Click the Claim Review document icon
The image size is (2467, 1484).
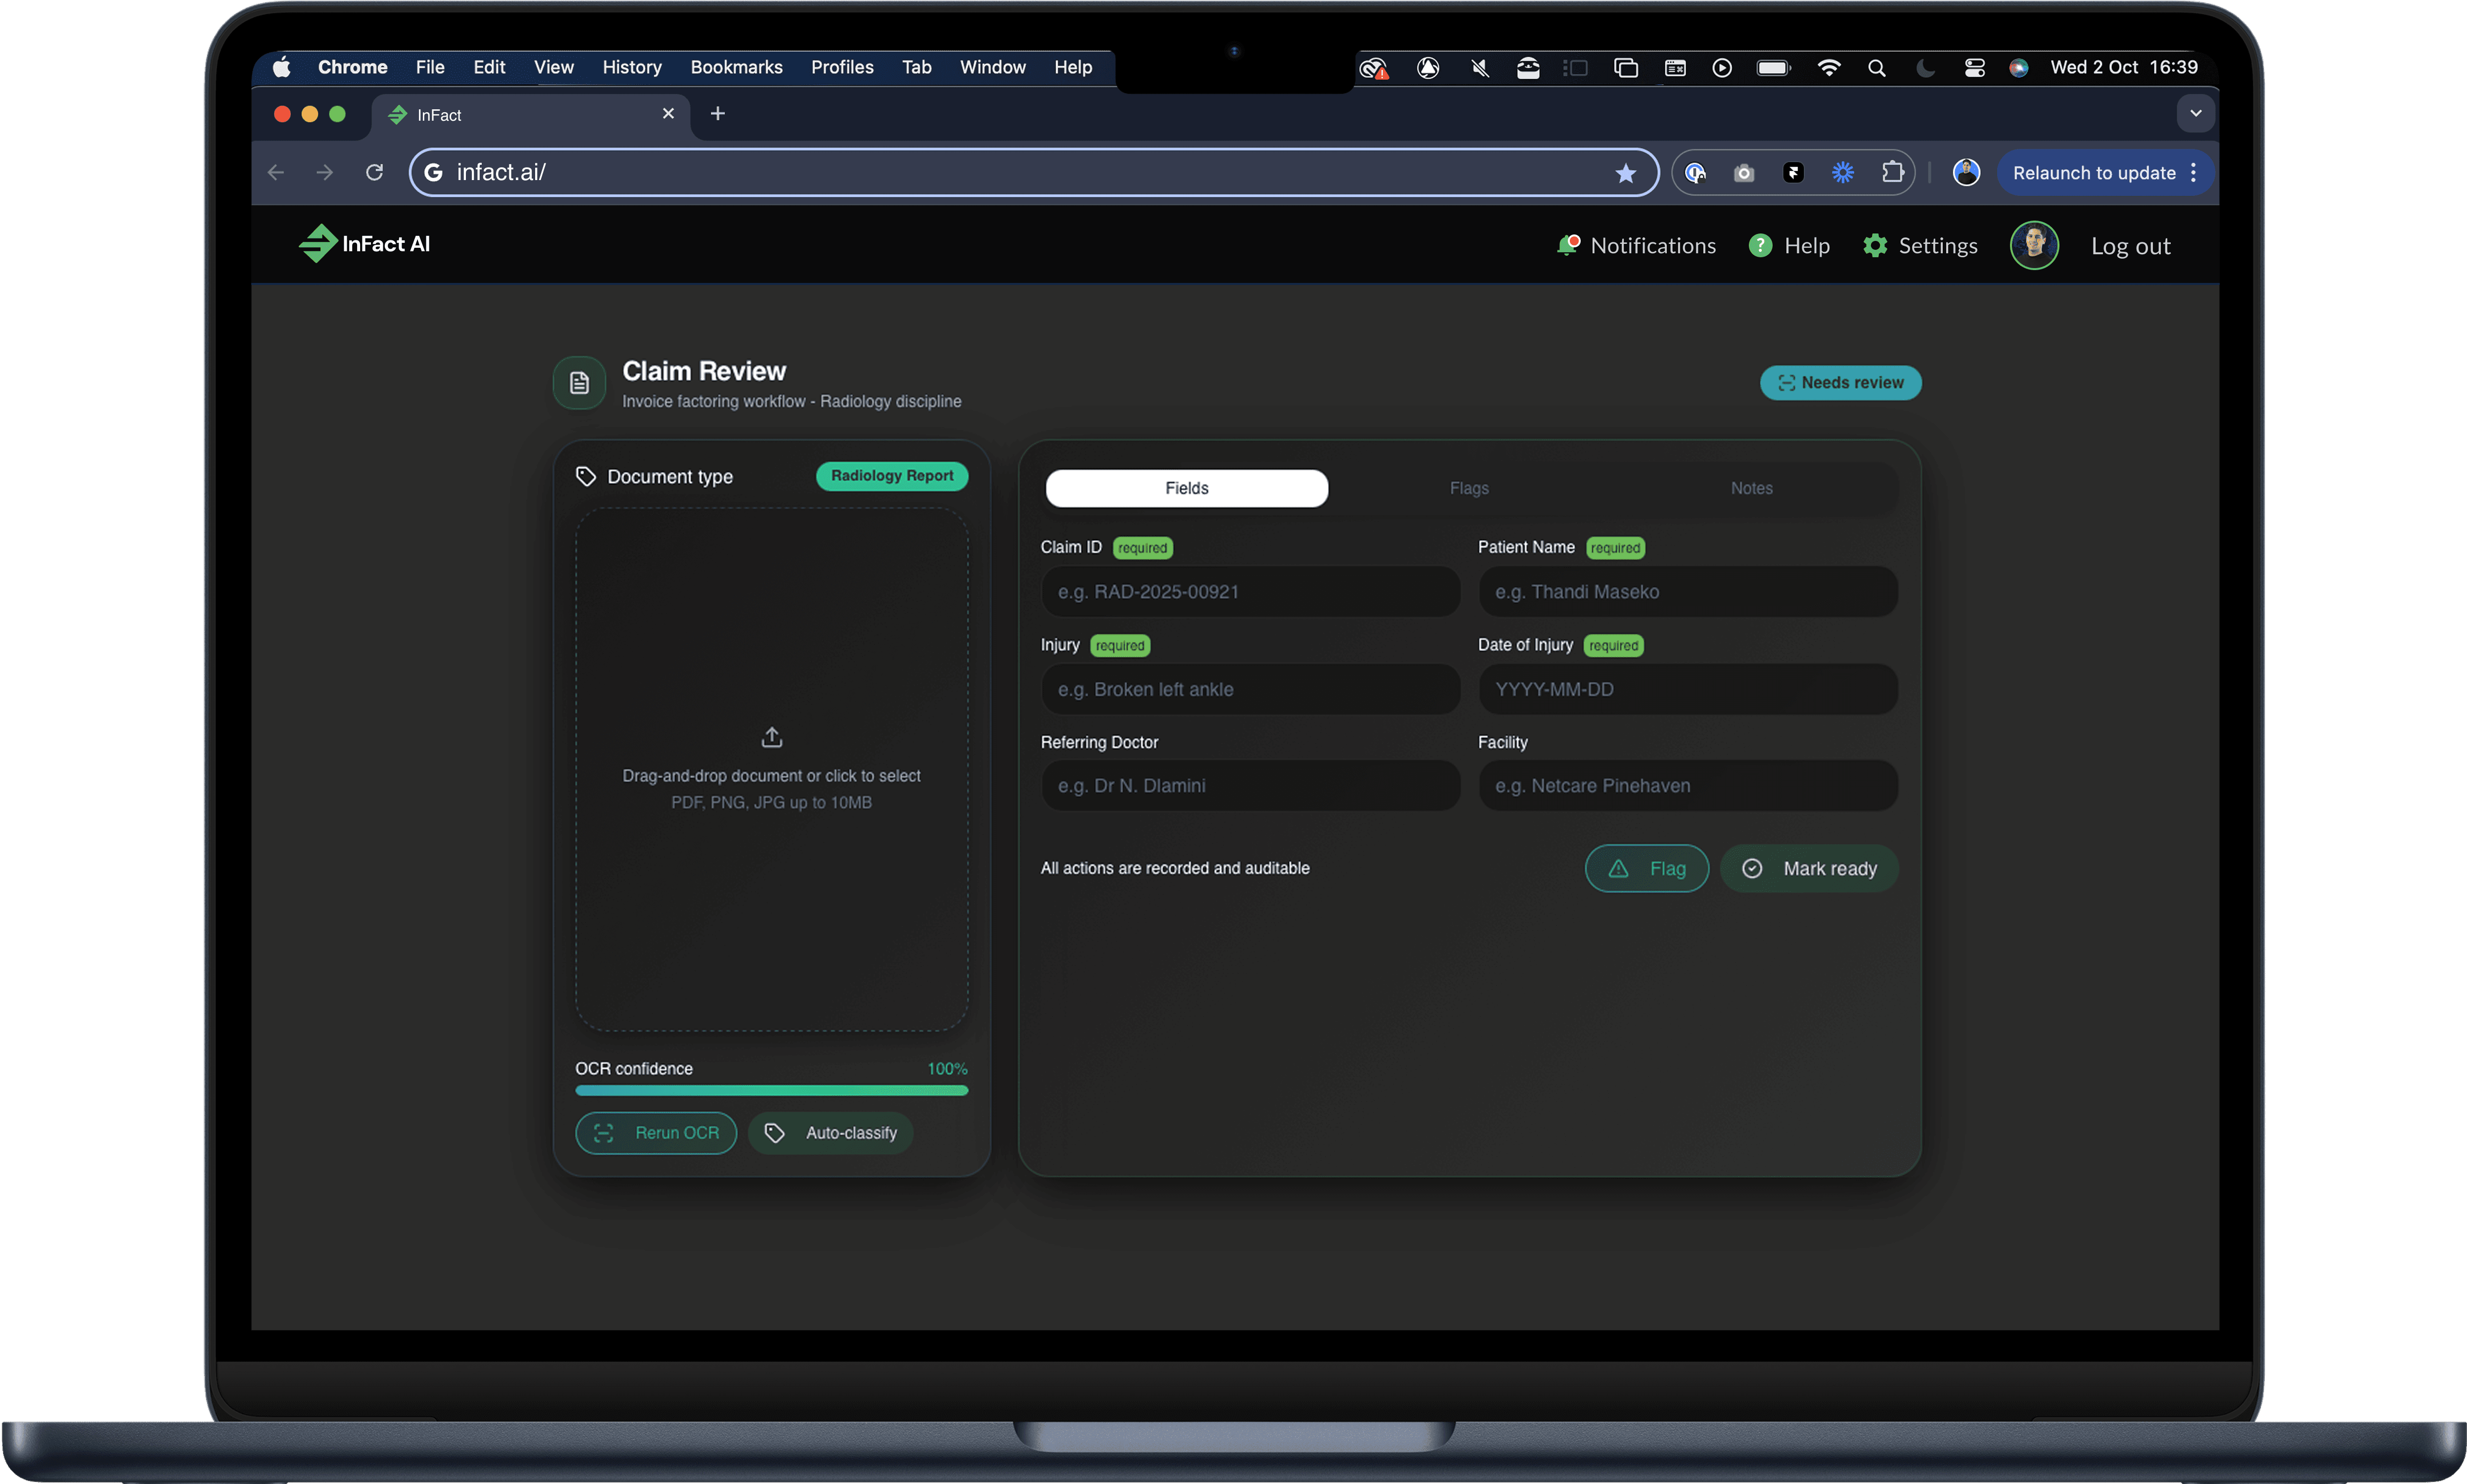579,383
